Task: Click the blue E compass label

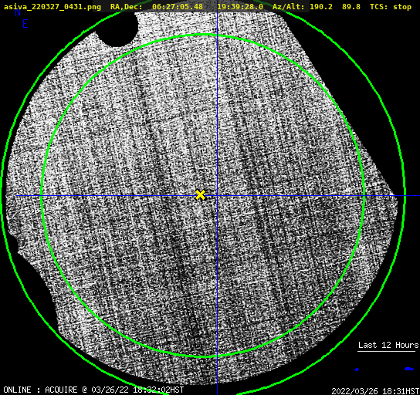Action: pyautogui.click(x=25, y=24)
